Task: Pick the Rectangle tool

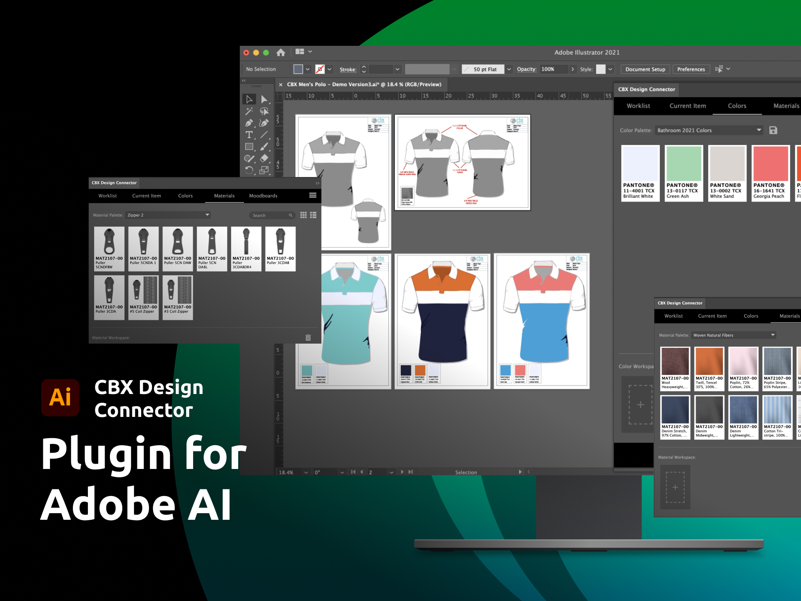Action: click(x=249, y=147)
